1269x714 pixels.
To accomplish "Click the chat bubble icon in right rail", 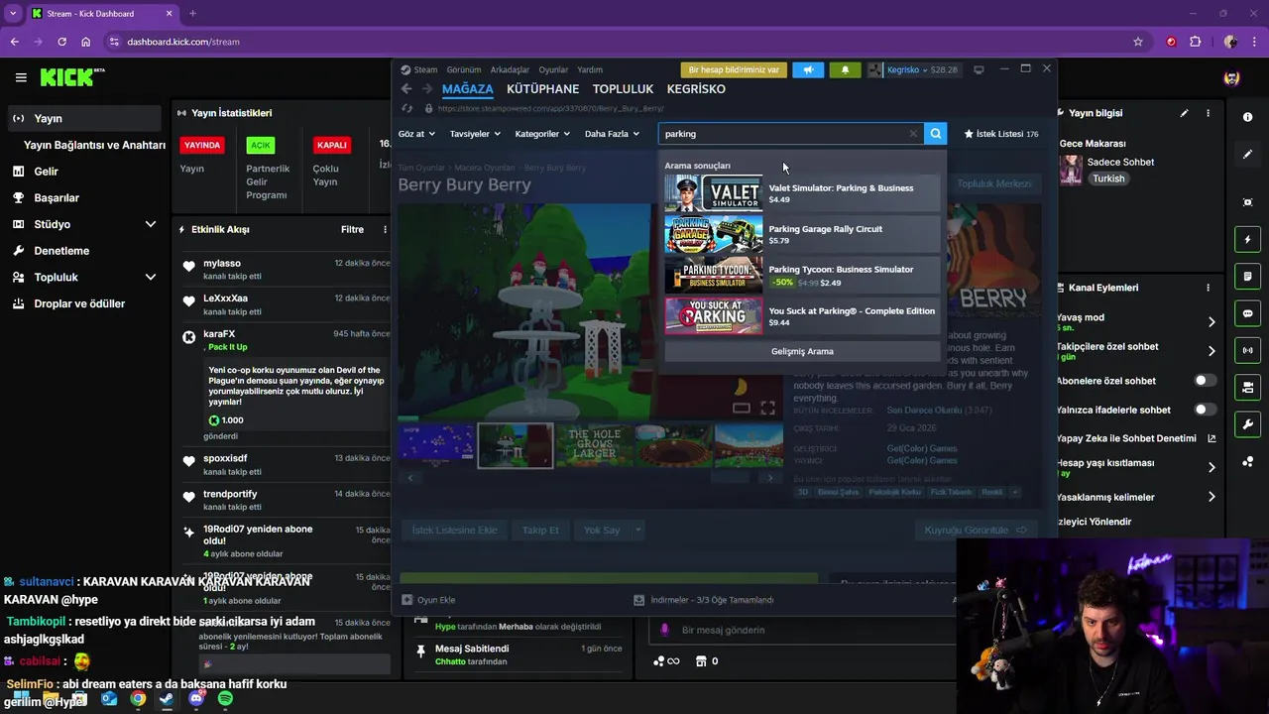I will pyautogui.click(x=1247, y=313).
